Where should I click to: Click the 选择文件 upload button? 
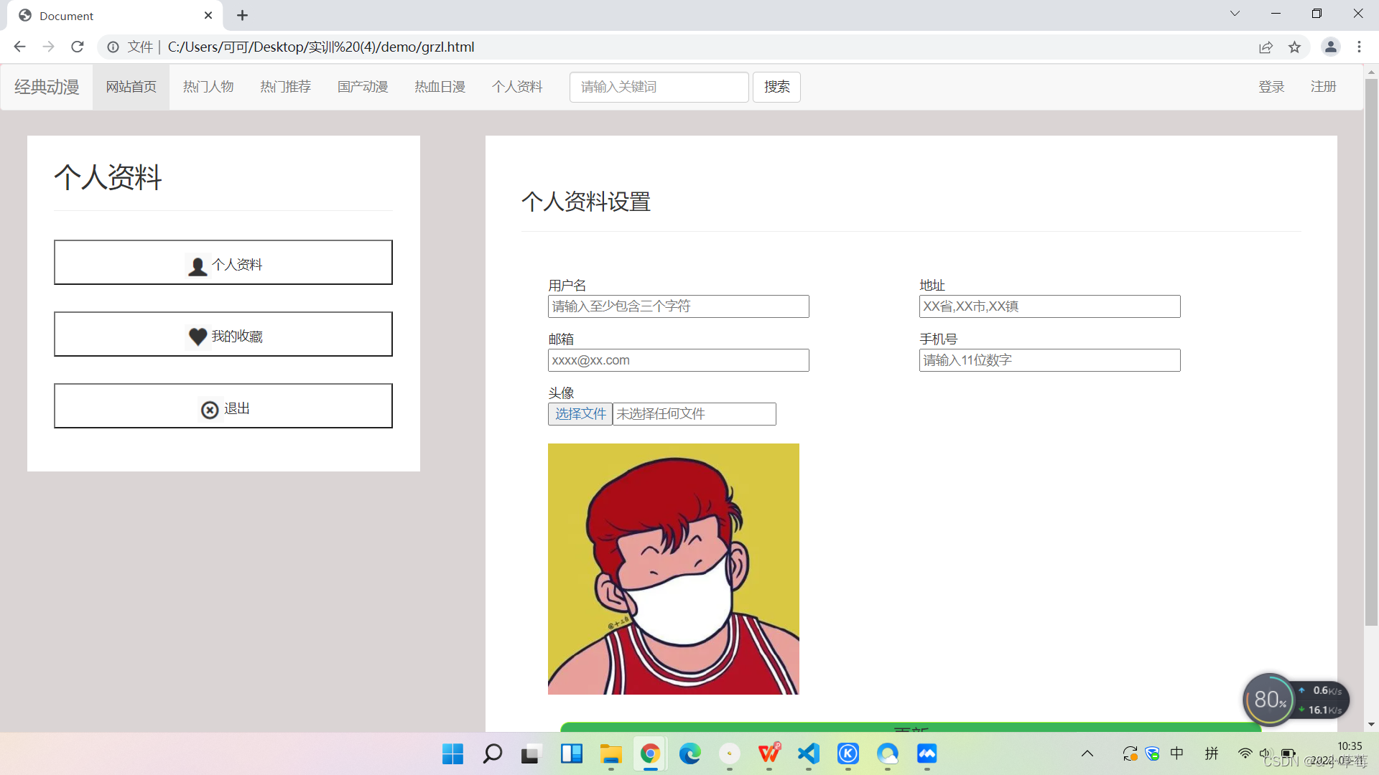[x=580, y=414]
